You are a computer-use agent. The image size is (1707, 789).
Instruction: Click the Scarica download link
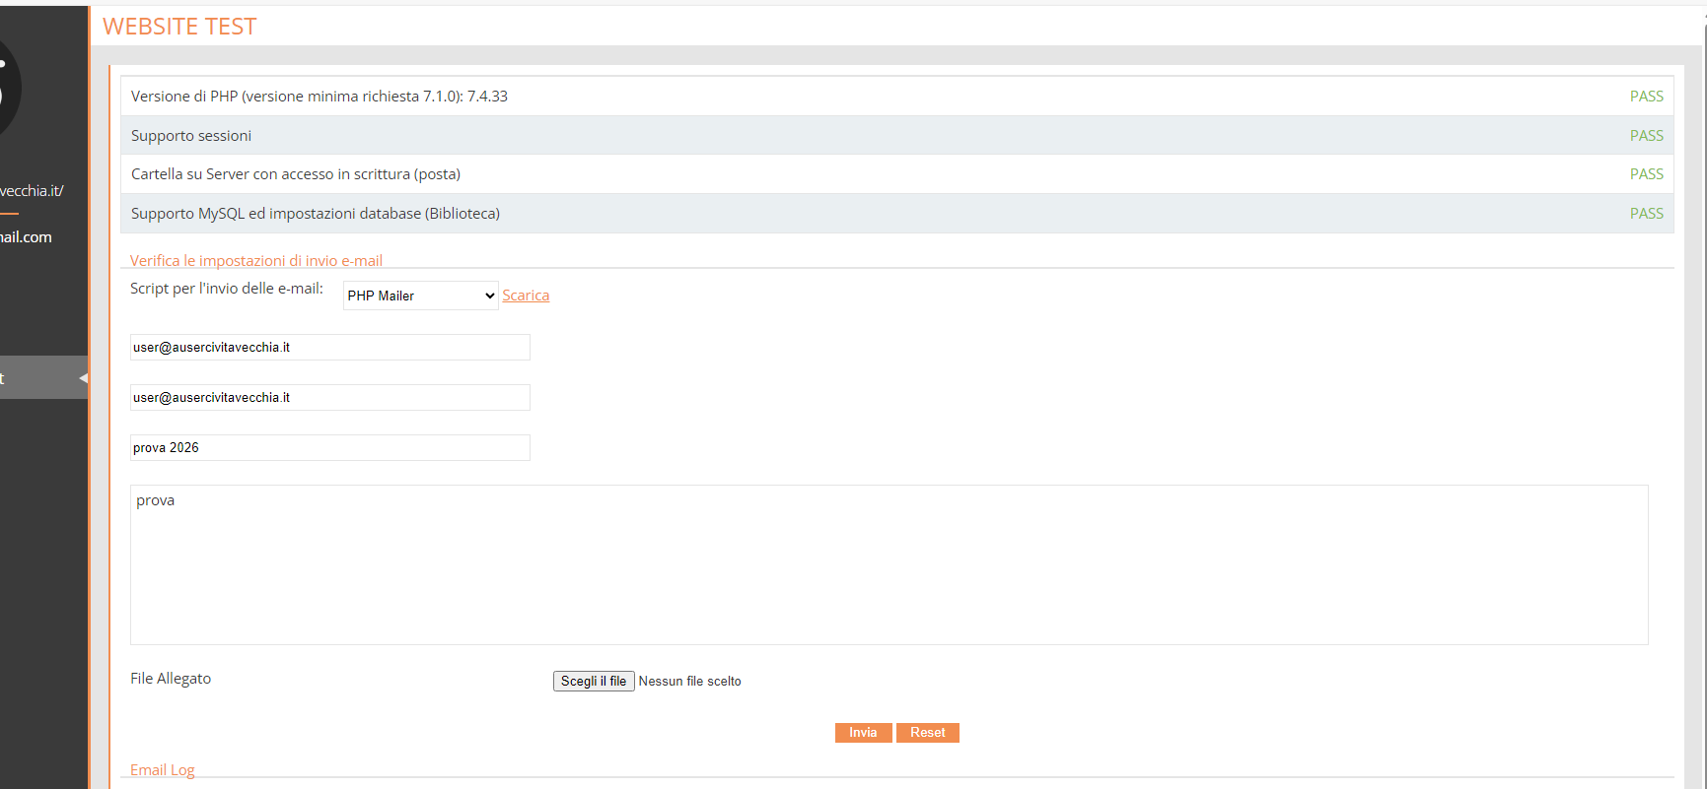[x=526, y=296]
